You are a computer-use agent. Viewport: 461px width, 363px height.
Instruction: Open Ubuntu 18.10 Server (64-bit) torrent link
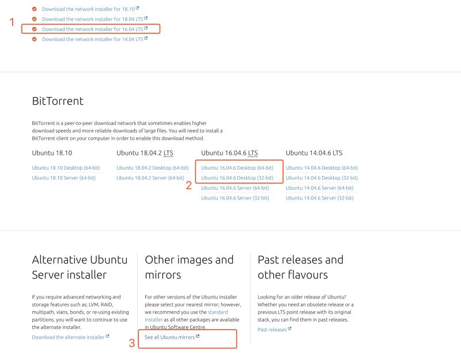pos(63,178)
